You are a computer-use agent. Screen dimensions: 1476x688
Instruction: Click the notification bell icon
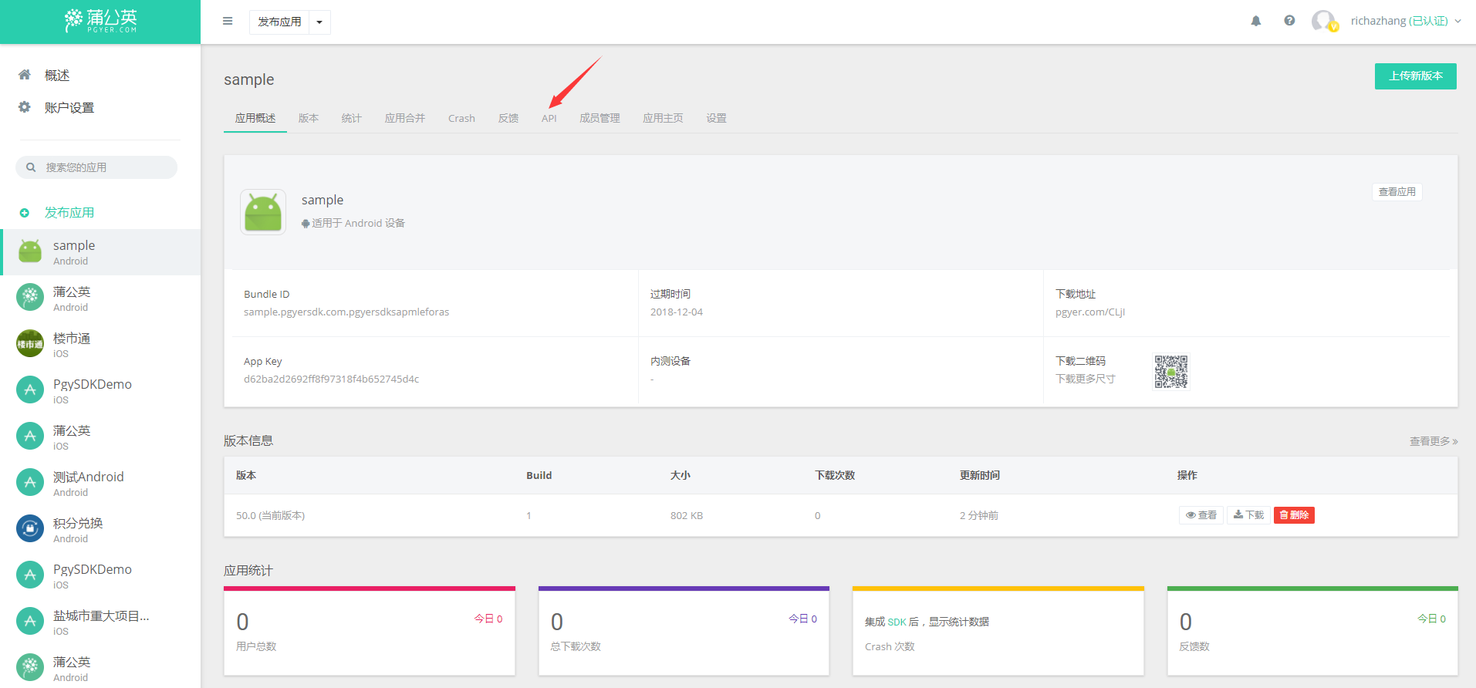pyautogui.click(x=1255, y=21)
